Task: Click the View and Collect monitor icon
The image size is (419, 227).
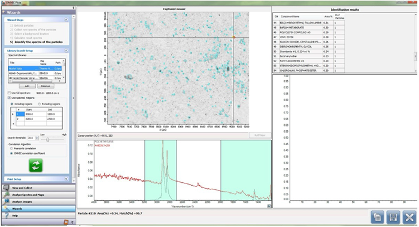Action: [x=6, y=188]
